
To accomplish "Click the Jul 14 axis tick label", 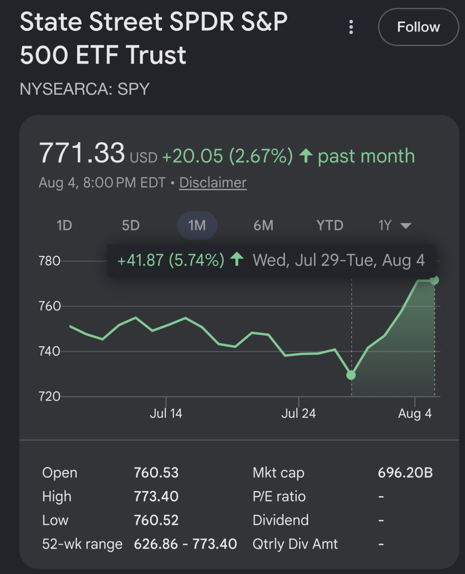I will [166, 414].
